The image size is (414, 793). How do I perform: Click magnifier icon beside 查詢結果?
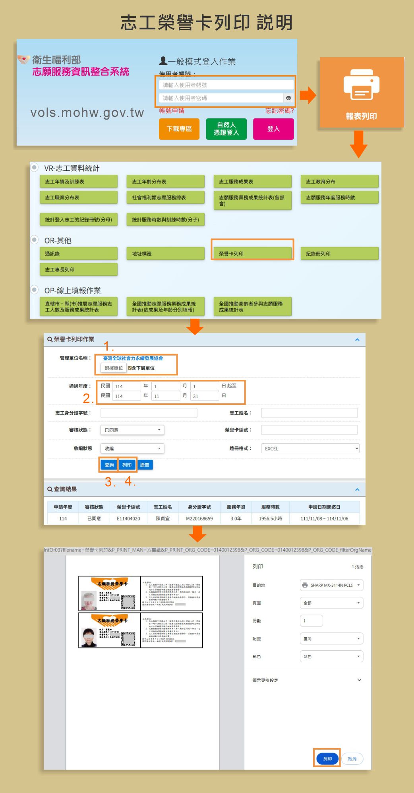click(x=50, y=489)
